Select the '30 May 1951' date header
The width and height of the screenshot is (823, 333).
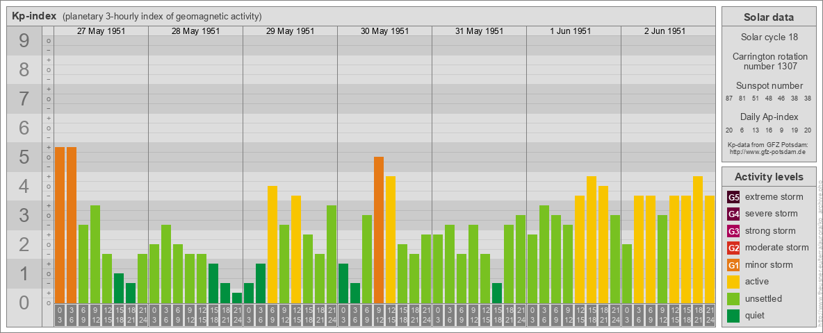click(x=384, y=31)
